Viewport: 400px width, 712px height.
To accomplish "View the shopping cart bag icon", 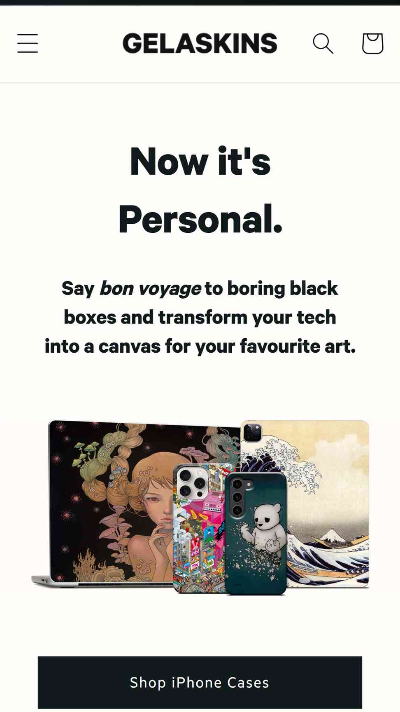I will (x=373, y=44).
